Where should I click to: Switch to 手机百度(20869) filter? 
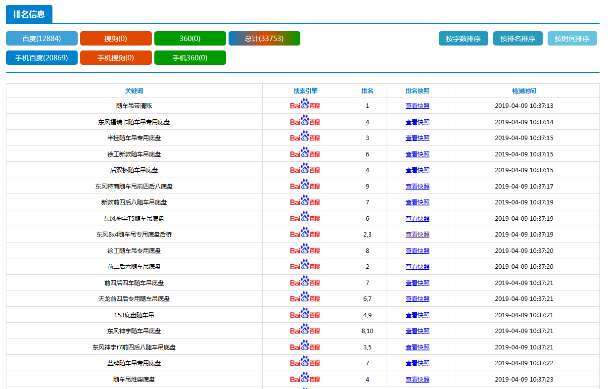point(42,58)
